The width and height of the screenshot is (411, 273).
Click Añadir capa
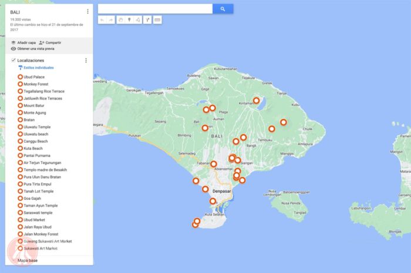(x=23, y=43)
